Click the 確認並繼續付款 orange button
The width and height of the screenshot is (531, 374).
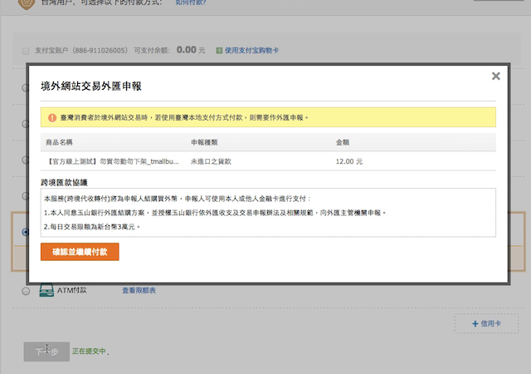click(80, 252)
